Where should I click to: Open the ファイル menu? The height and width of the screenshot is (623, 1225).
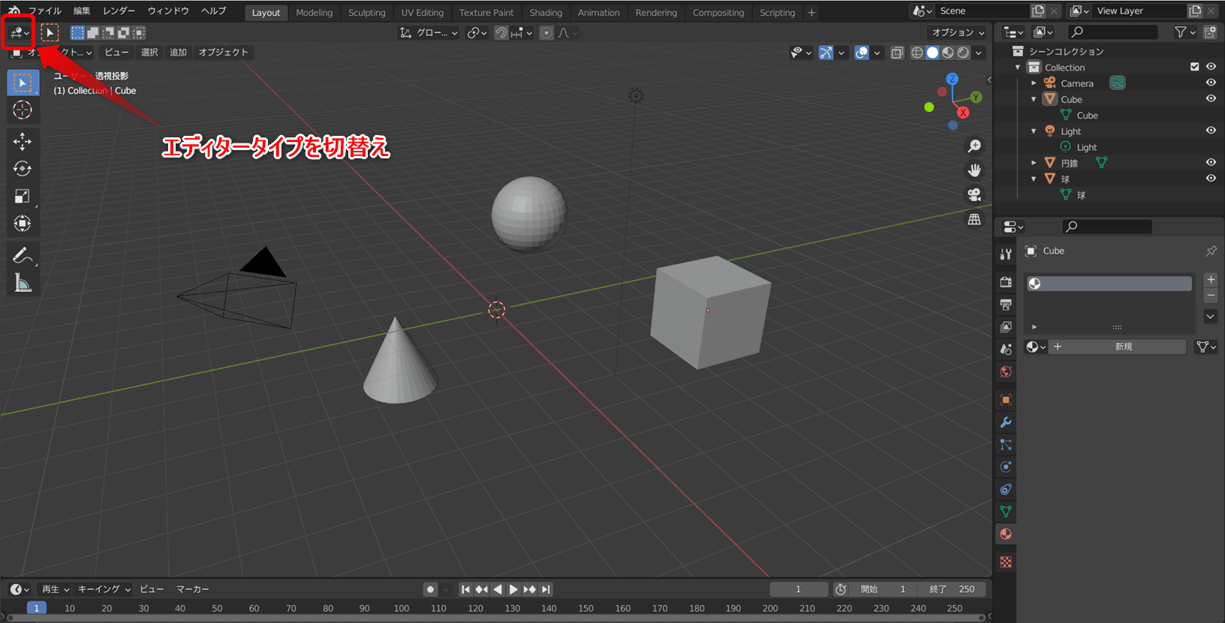[x=45, y=11]
